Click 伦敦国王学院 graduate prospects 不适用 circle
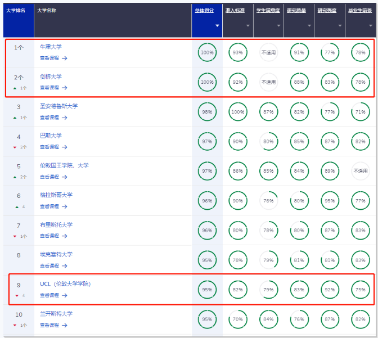Image resolution: width=378 pixels, height=338 pixels. (x=360, y=171)
